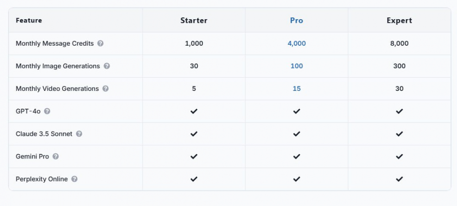Select the Starter plan column header

coord(194,21)
